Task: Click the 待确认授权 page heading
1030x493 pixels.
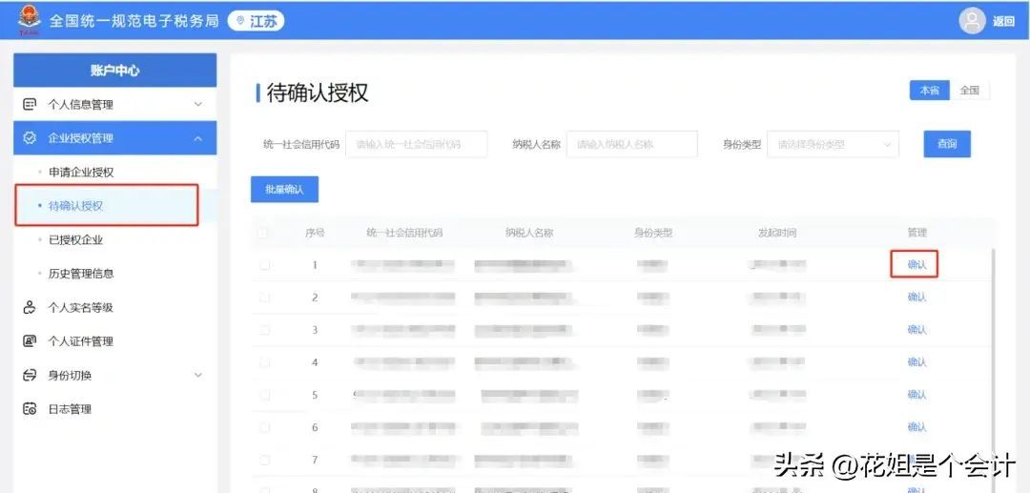Action: pyautogui.click(x=318, y=93)
